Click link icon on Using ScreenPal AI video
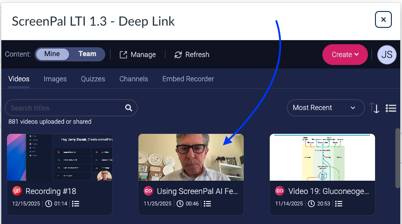The width and height of the screenshot is (402, 224). [149, 191]
